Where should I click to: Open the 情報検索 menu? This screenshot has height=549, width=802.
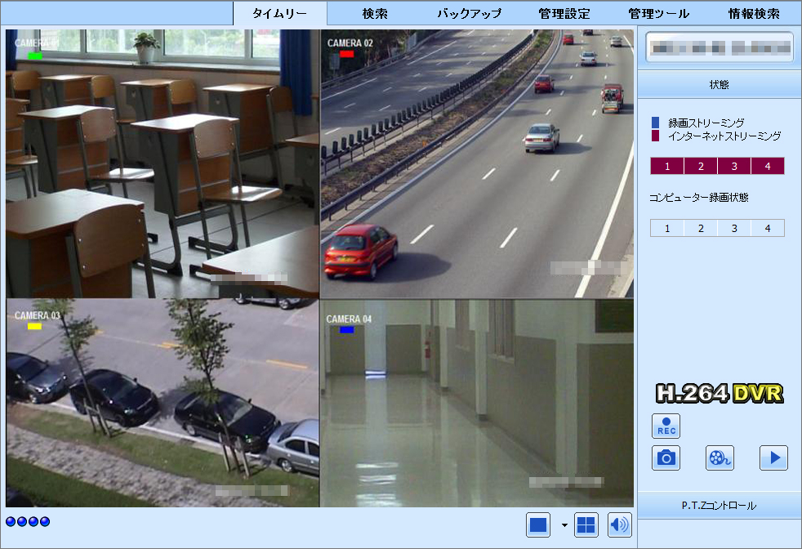(753, 13)
